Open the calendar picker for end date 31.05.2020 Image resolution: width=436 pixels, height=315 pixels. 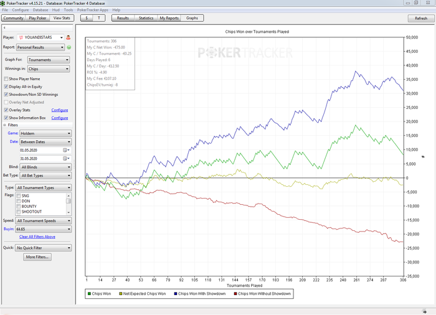(x=65, y=159)
